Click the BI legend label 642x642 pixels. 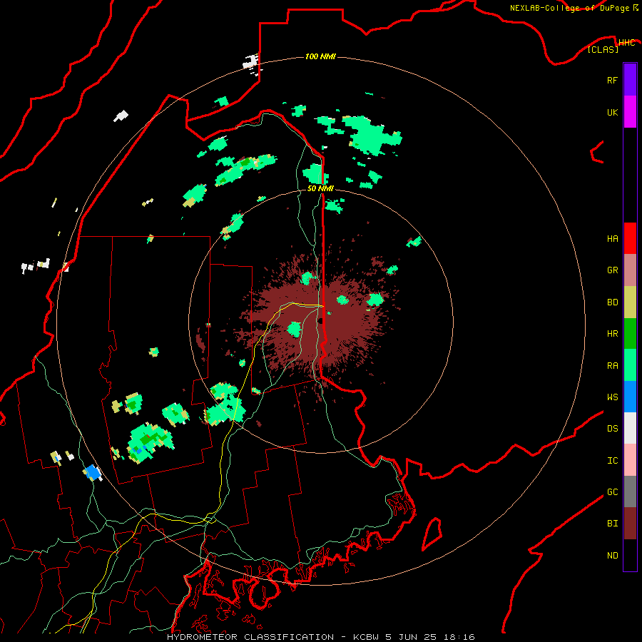612,524
